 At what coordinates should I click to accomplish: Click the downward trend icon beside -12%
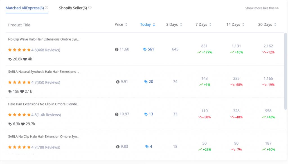click(264, 52)
